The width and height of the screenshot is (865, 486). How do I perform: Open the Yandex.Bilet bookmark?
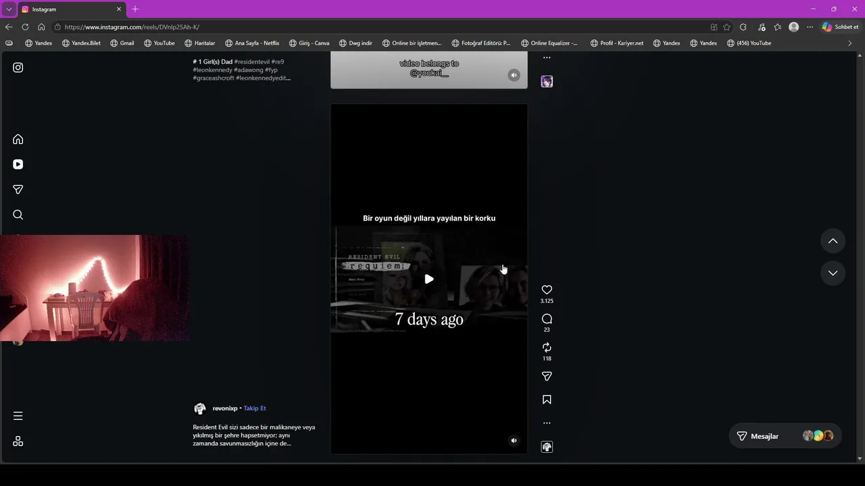[x=81, y=43]
